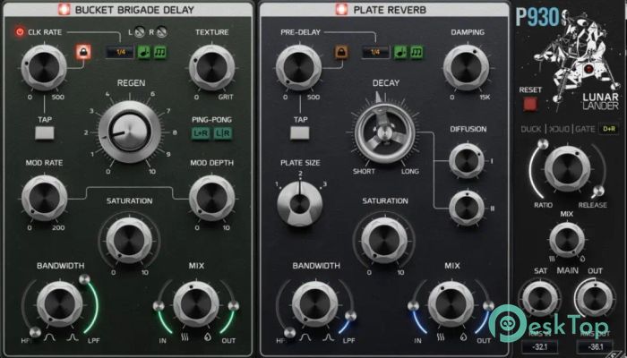Screen dimensions: 627x358
Task: Enable ping-pong L+R mode
Action: pos(201,133)
